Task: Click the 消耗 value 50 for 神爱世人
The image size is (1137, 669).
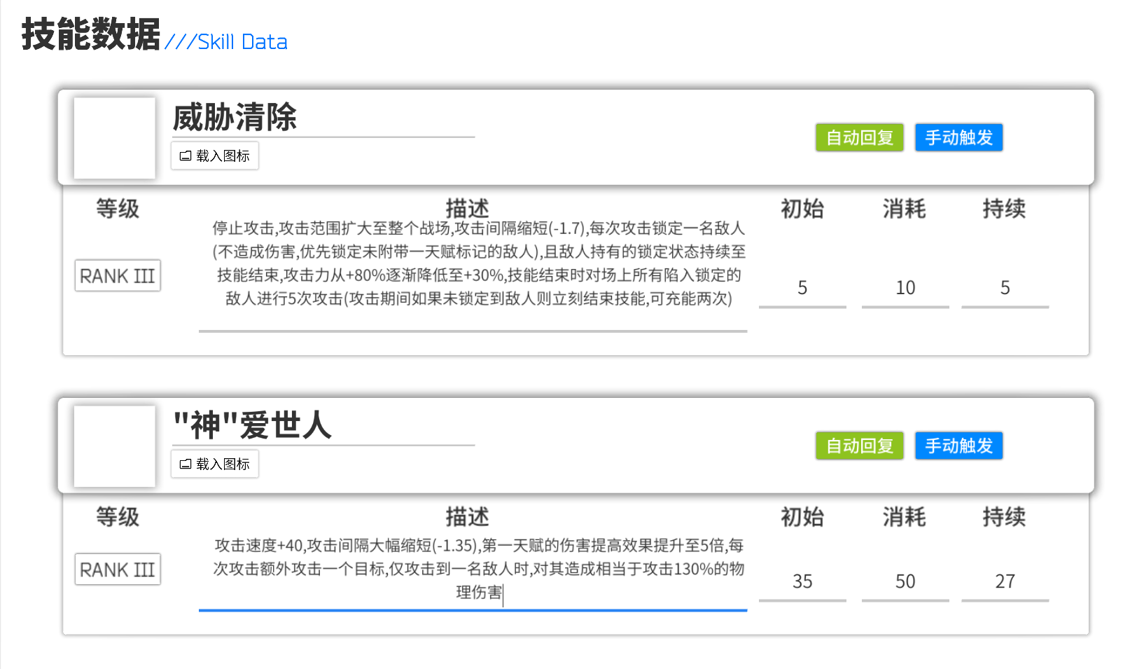Action: click(905, 581)
